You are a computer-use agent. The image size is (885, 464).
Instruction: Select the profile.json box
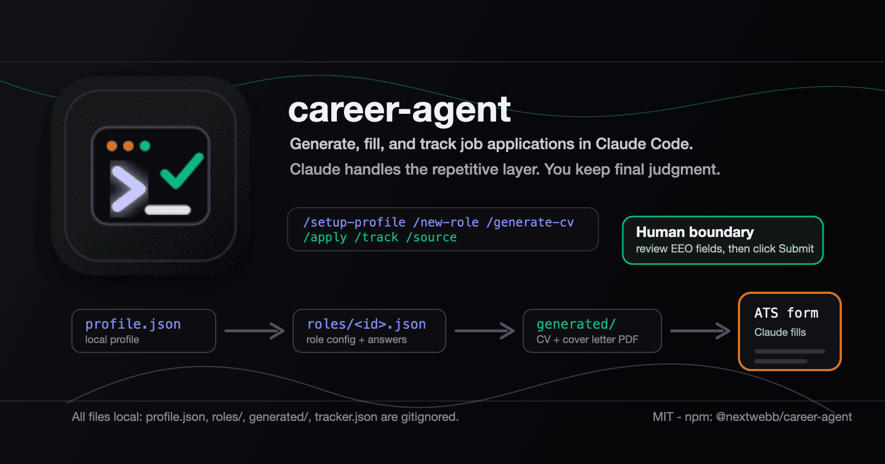point(144,331)
